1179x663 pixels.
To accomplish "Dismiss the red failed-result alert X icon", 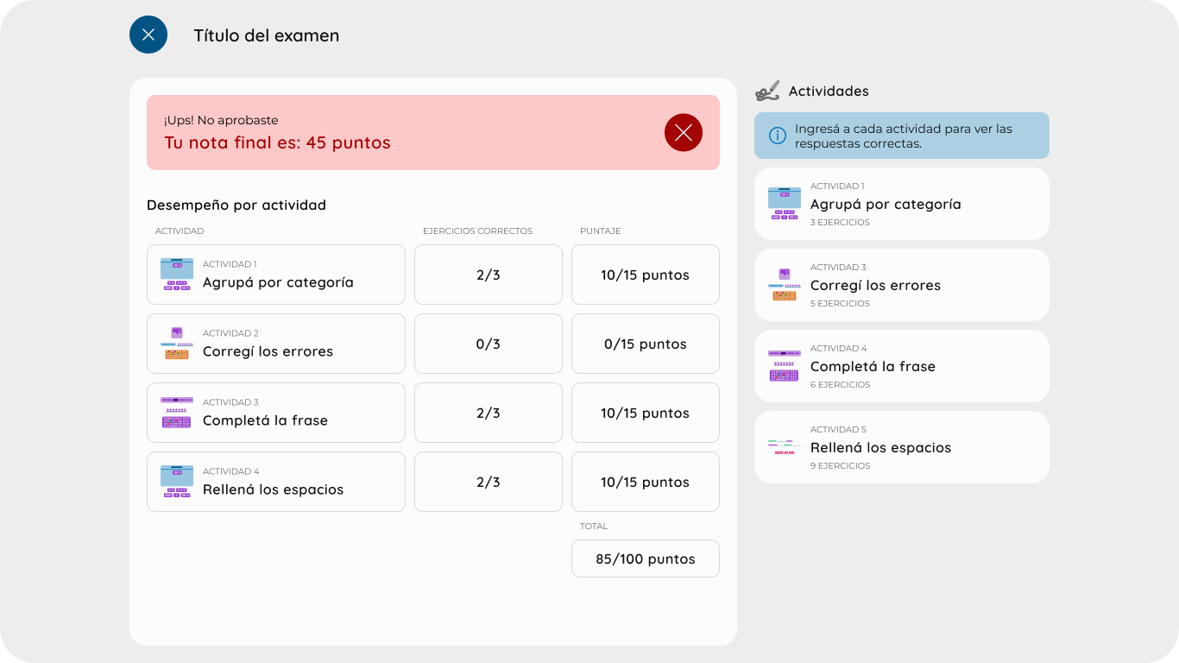I will (684, 132).
